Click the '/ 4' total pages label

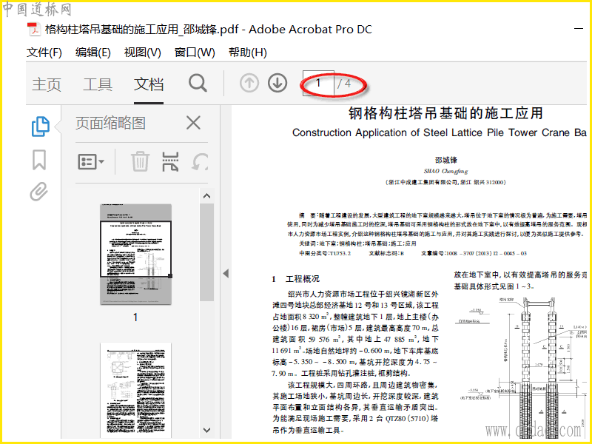pyautogui.click(x=344, y=84)
